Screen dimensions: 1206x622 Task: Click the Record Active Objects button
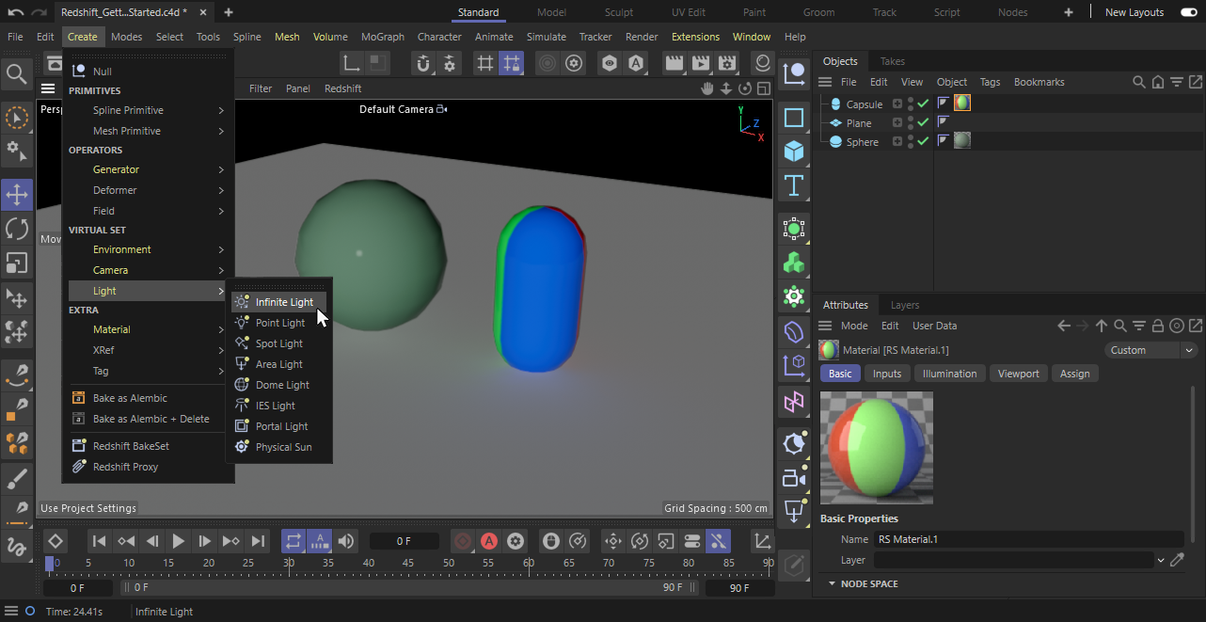463,541
